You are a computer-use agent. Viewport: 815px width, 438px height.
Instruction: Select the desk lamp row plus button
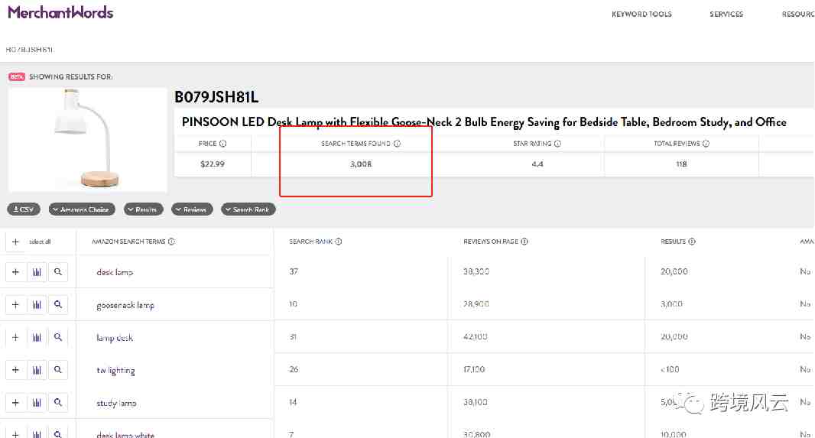tap(15, 271)
